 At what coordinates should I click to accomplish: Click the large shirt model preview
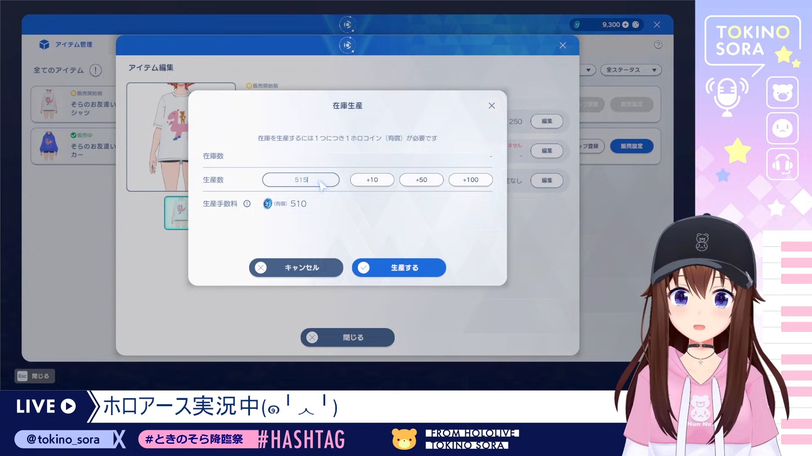pyautogui.click(x=157, y=137)
